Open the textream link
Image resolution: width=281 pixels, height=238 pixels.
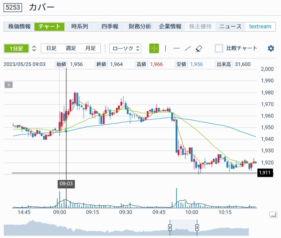tap(260, 26)
